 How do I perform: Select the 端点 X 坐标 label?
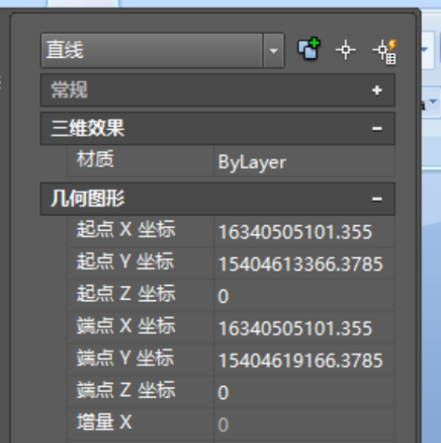126,325
